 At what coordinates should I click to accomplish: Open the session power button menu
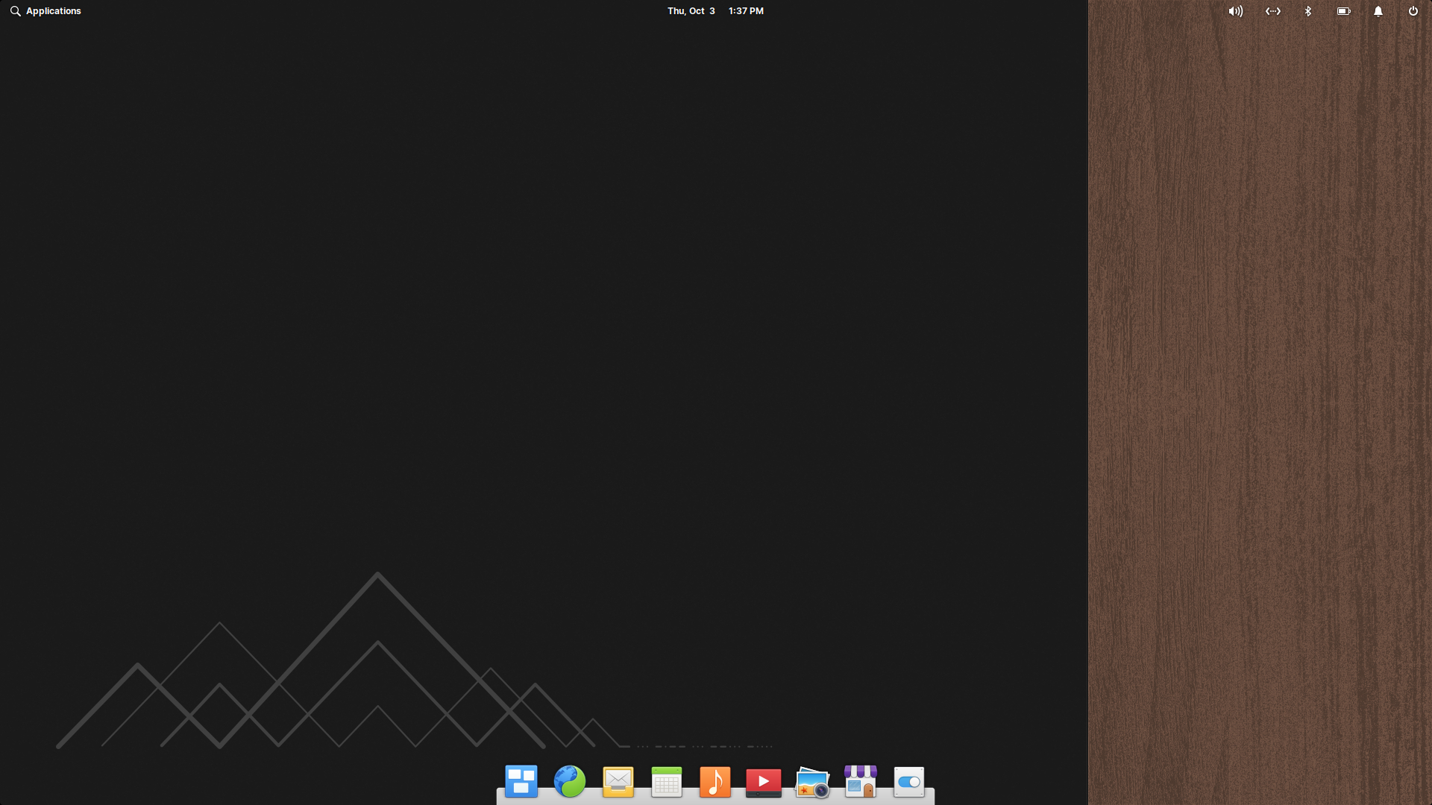[x=1413, y=11]
